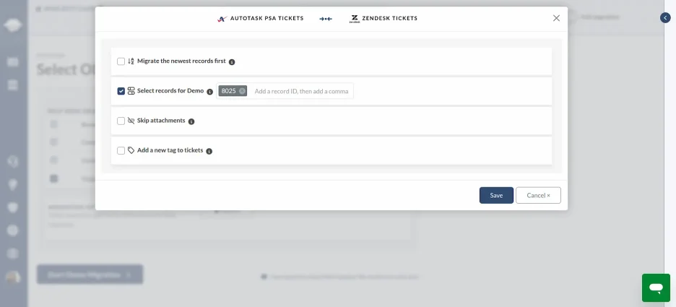The height and width of the screenshot is (307, 676).
Task: Remove the 8025 record ID tag
Action: pos(242,91)
